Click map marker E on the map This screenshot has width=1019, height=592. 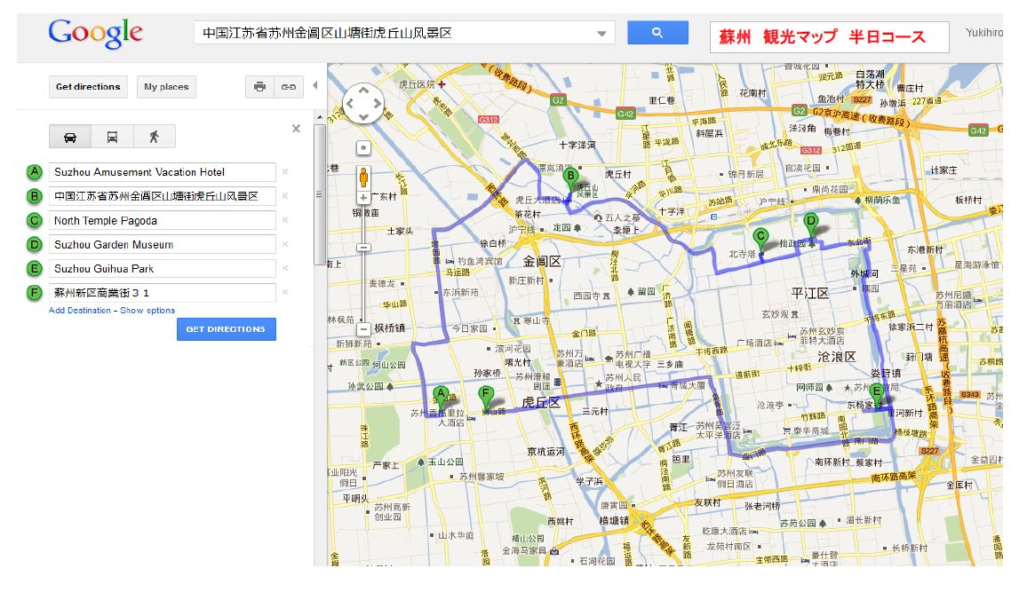click(876, 396)
